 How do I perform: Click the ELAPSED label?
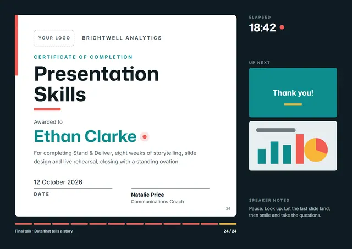coord(260,17)
